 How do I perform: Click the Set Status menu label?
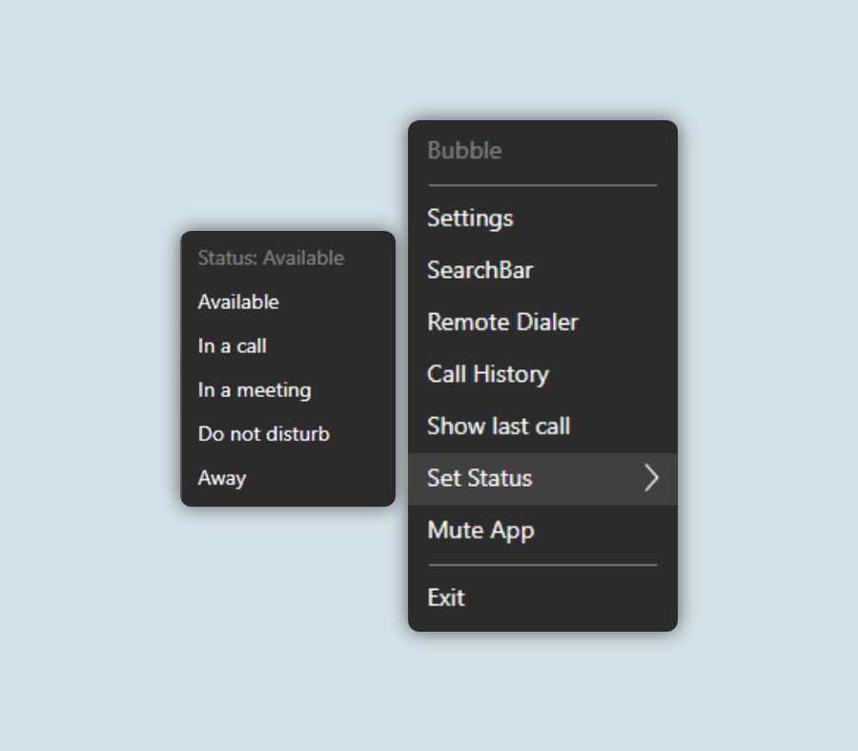click(480, 478)
